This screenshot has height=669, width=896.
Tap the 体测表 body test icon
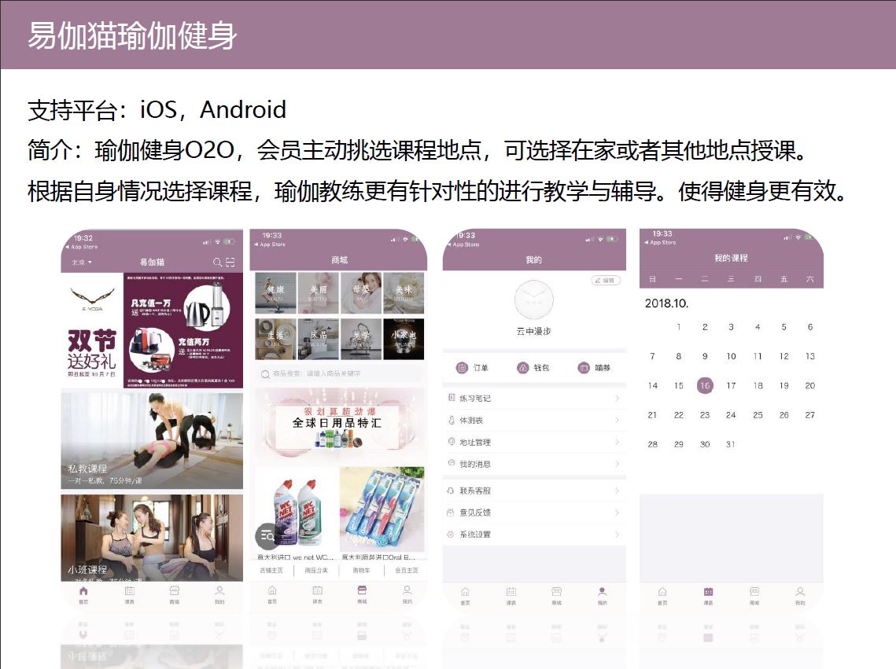[452, 420]
